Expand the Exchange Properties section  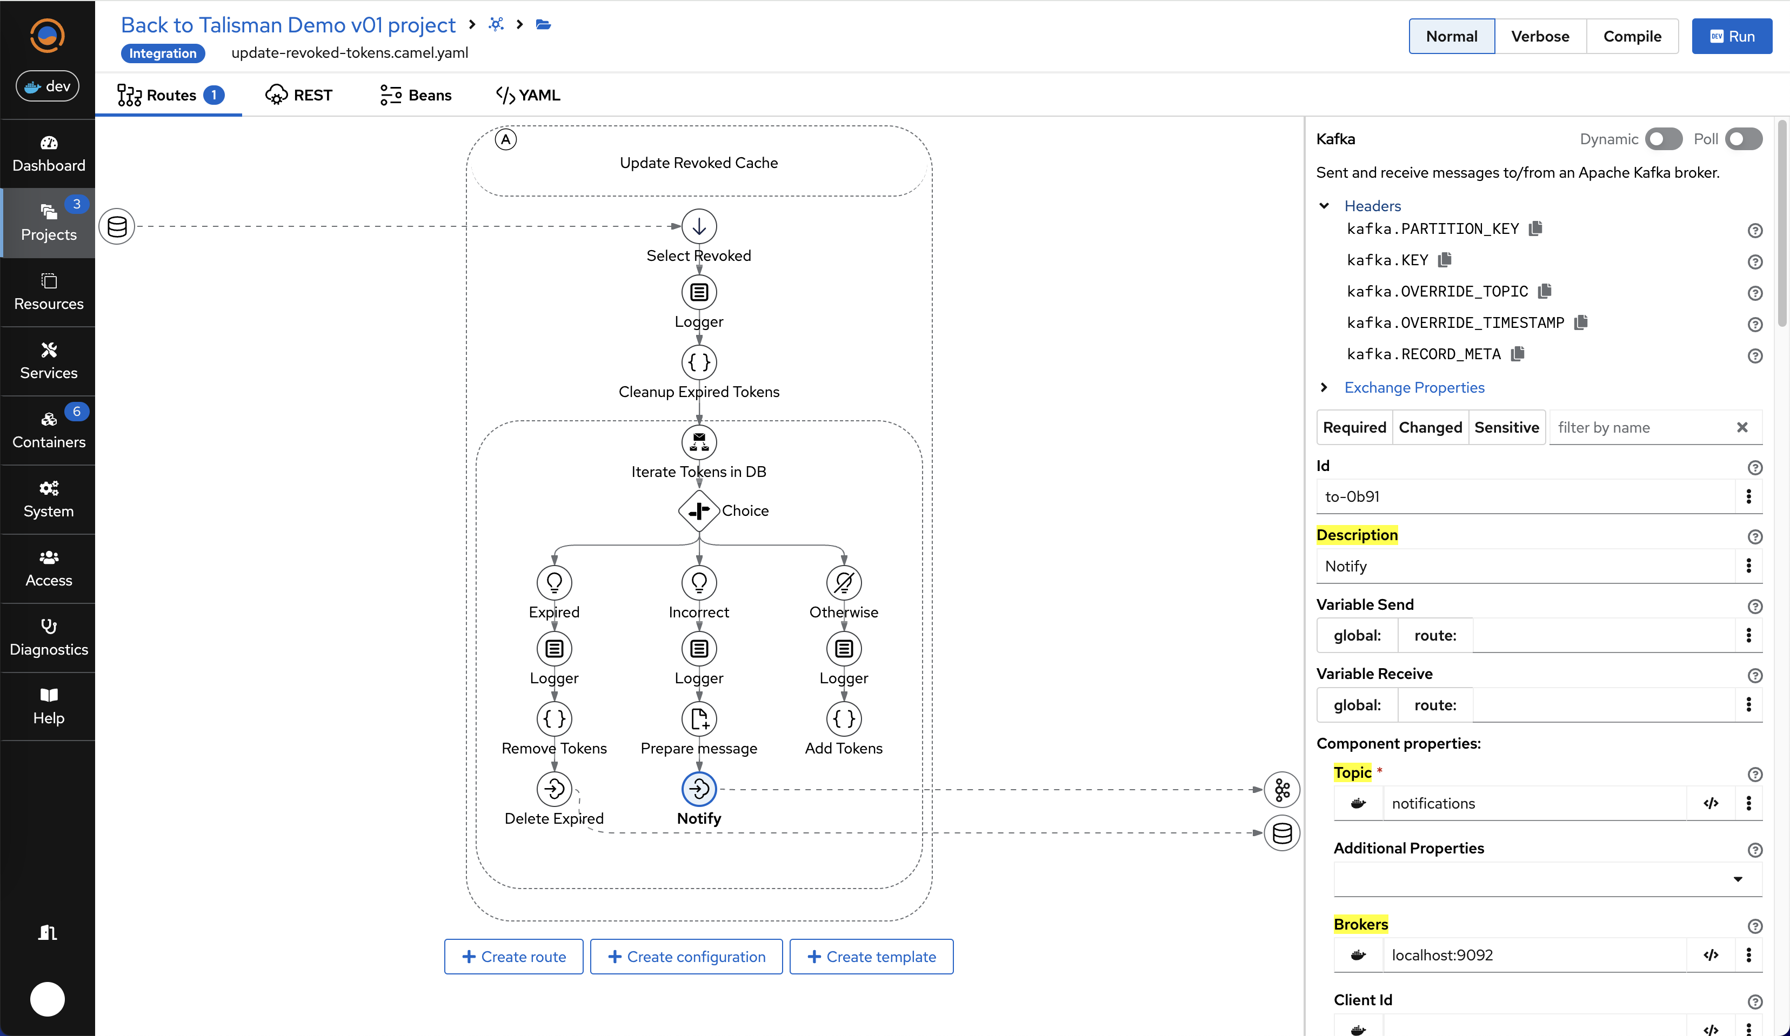1324,388
